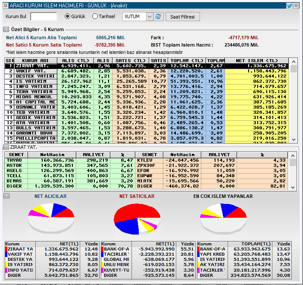303x285 pixels.
Task: Select the MIDAS MENKUL row
Action: point(147,97)
